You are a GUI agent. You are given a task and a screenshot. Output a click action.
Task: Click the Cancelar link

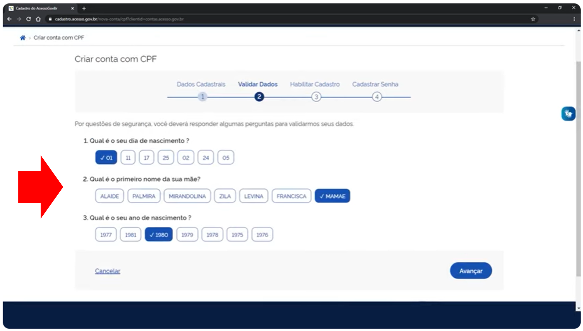point(108,271)
